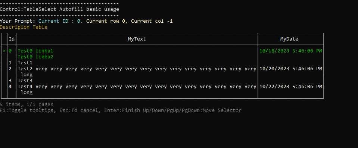The image size is (358, 148).
Task: Click the Descripion Table label
Action: 24,27
